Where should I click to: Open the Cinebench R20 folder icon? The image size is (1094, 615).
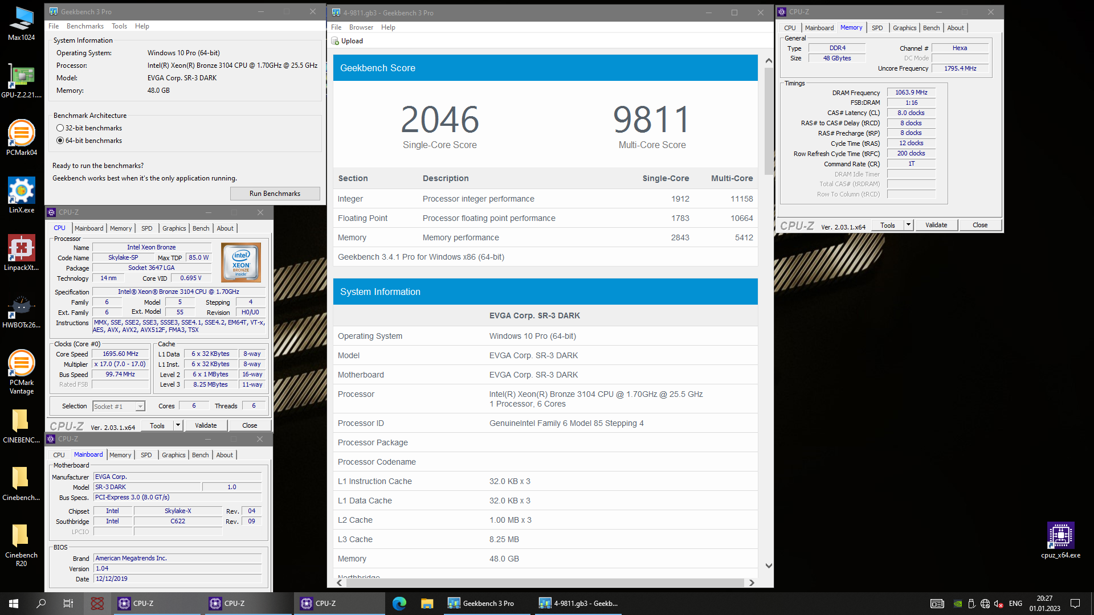(x=21, y=545)
